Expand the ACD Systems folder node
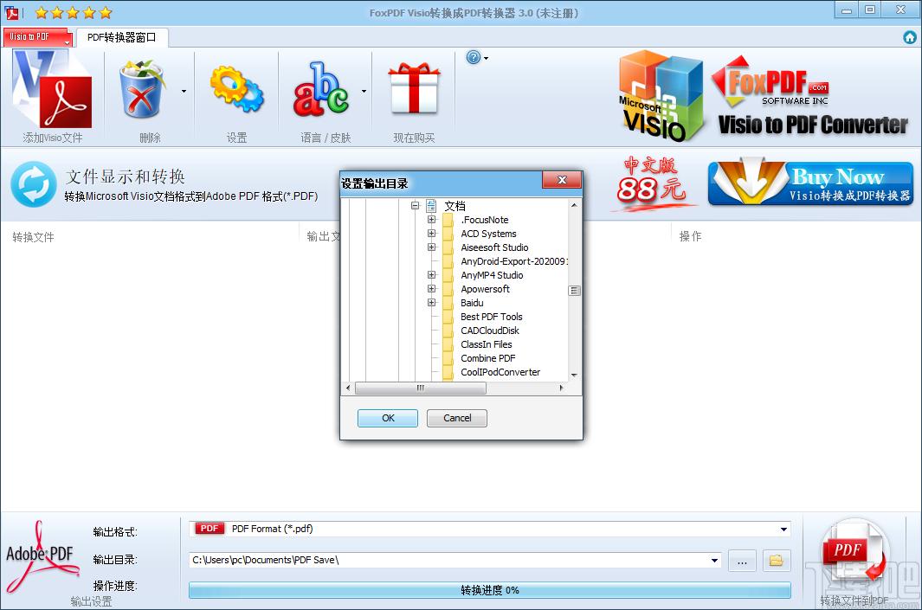922x610 pixels. [x=432, y=234]
